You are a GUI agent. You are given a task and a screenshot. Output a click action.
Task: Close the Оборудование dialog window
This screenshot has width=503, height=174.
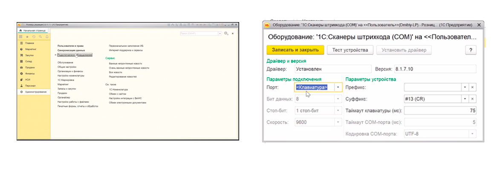pyautogui.click(x=479, y=25)
